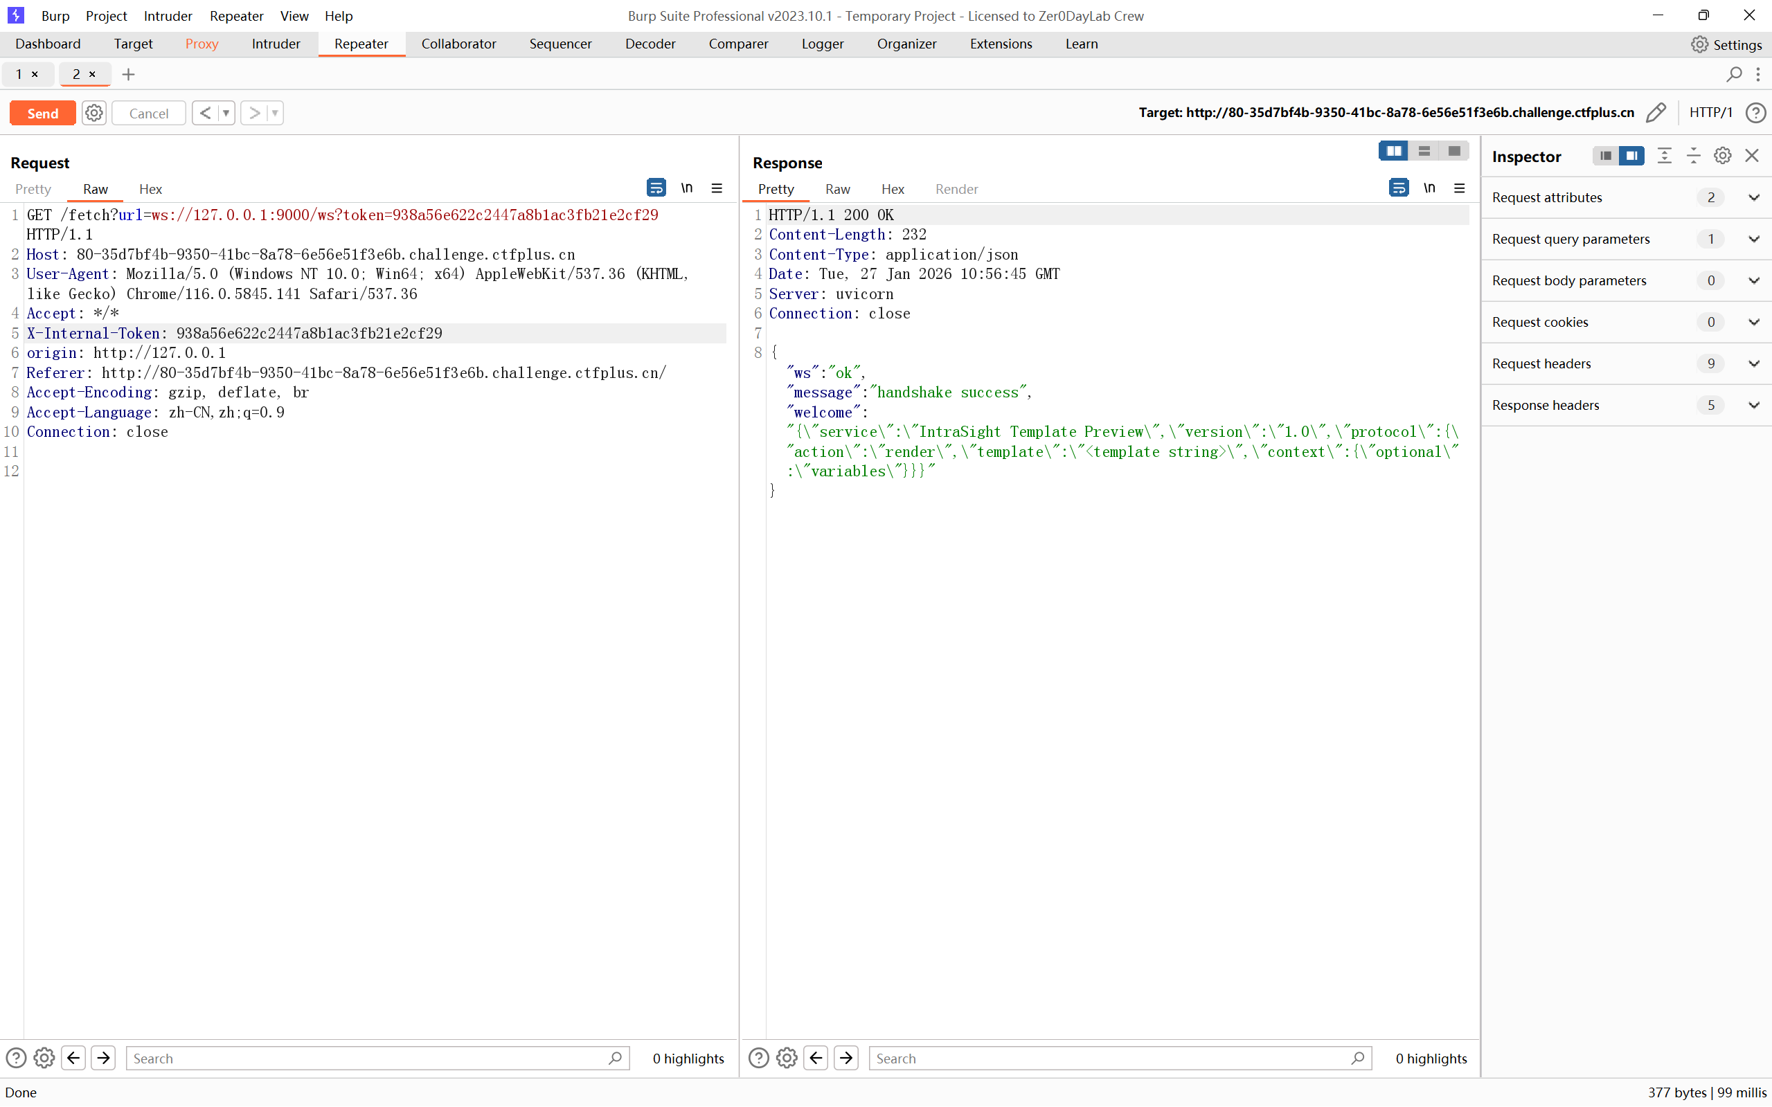Toggle response non-printable characters \n
The image size is (1772, 1107).
click(1429, 188)
